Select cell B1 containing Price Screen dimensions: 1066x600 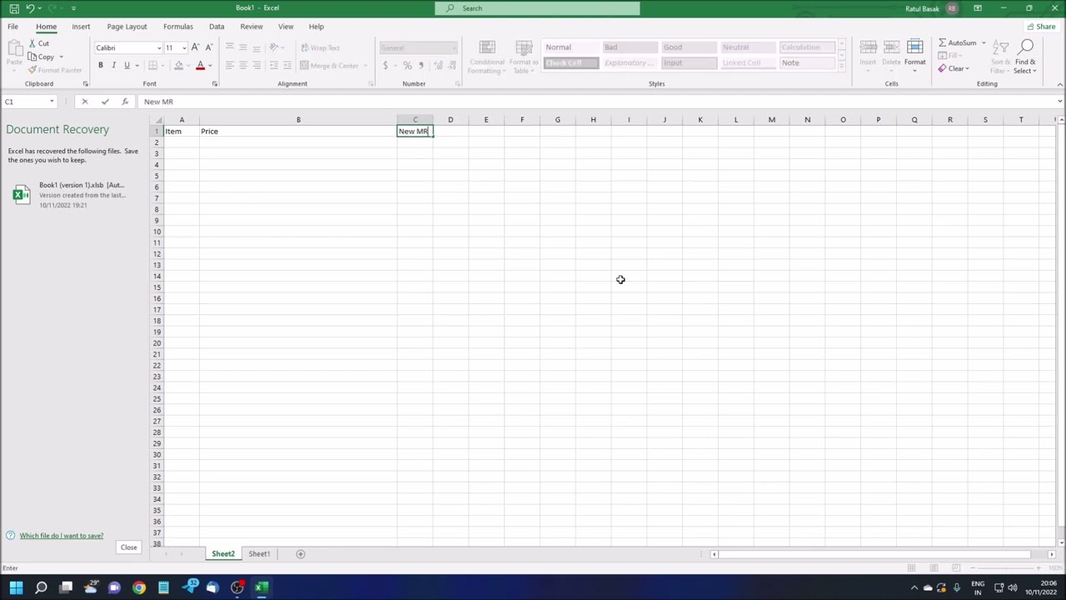coord(298,132)
